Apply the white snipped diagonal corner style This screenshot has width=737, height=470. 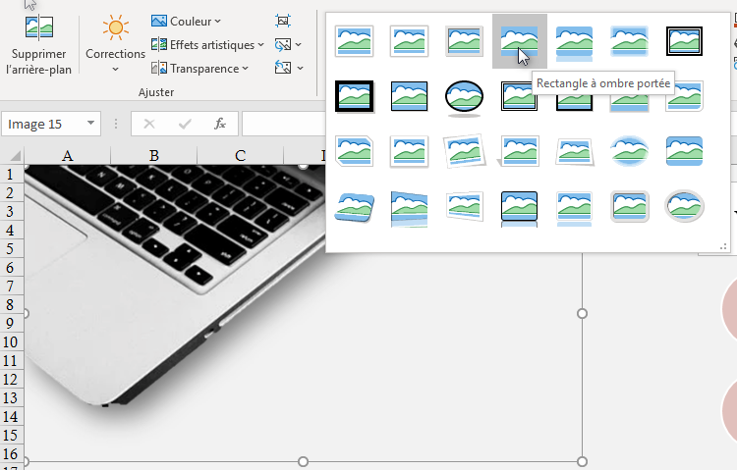pos(355,151)
